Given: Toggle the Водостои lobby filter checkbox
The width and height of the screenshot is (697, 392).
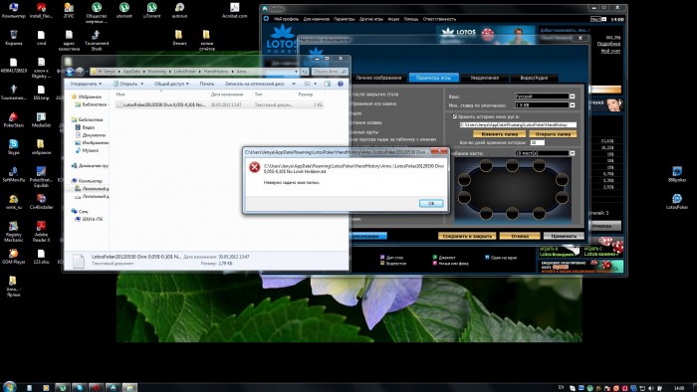Looking at the screenshot, I should click(x=381, y=264).
